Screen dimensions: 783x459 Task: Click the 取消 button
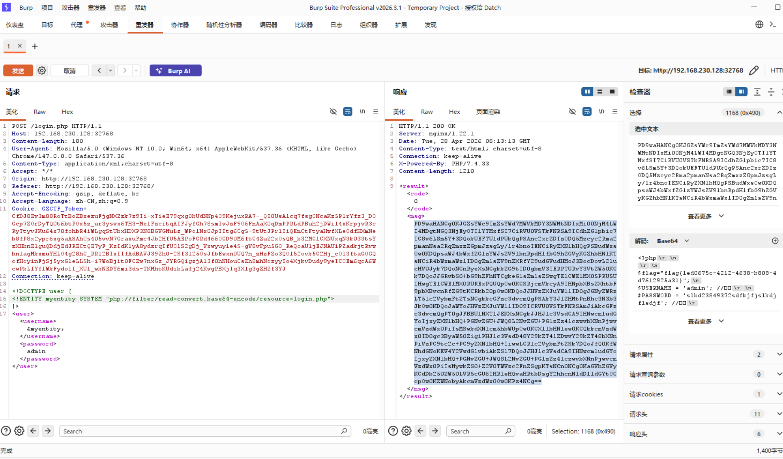(70, 70)
